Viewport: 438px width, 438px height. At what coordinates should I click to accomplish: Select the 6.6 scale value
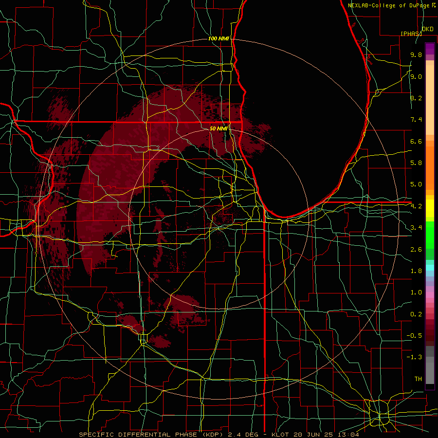coord(416,141)
